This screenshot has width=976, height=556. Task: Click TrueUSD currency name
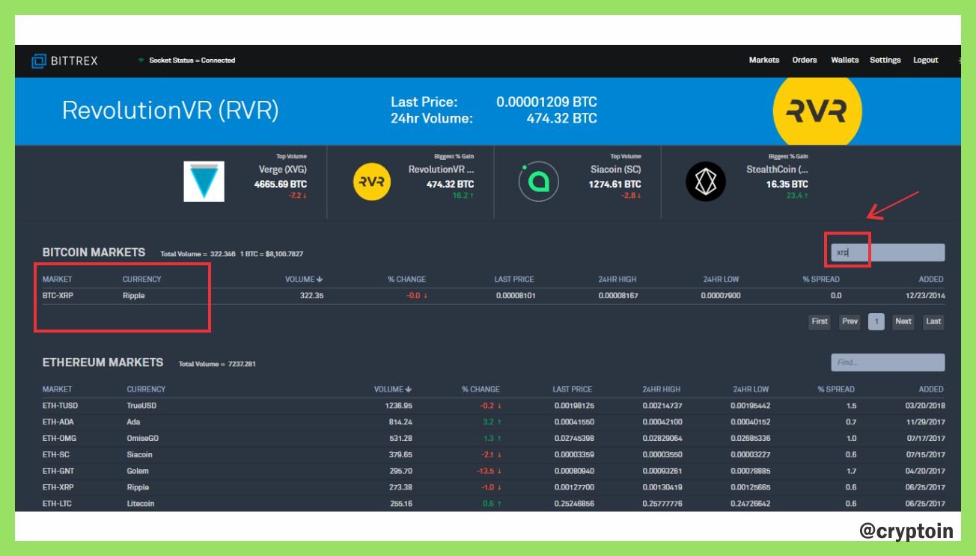pos(141,406)
